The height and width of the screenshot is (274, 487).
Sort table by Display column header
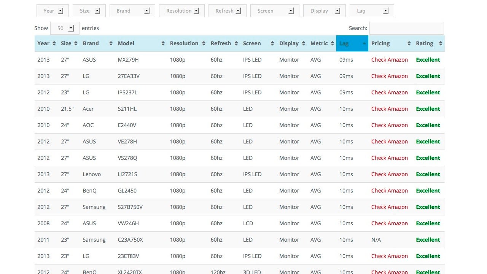pos(292,43)
